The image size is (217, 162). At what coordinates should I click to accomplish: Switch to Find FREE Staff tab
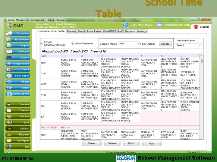pos(113,31)
